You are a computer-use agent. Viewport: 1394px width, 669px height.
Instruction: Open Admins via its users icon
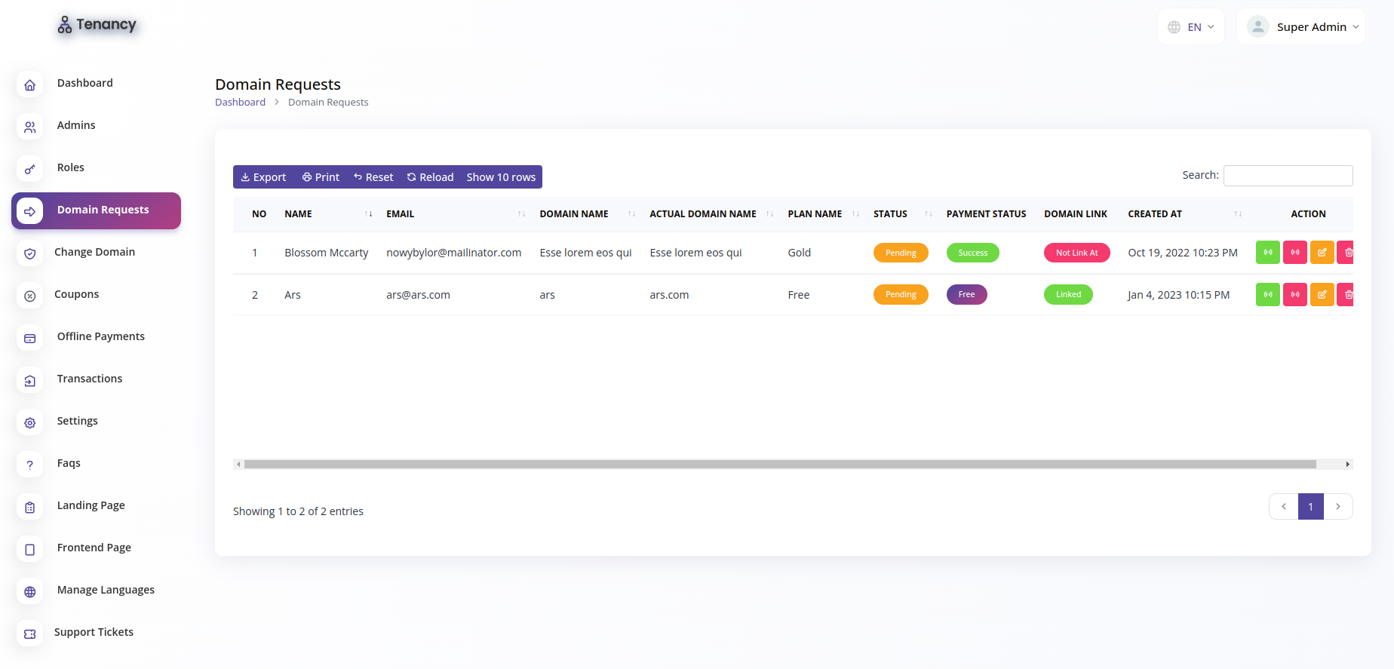[29, 127]
